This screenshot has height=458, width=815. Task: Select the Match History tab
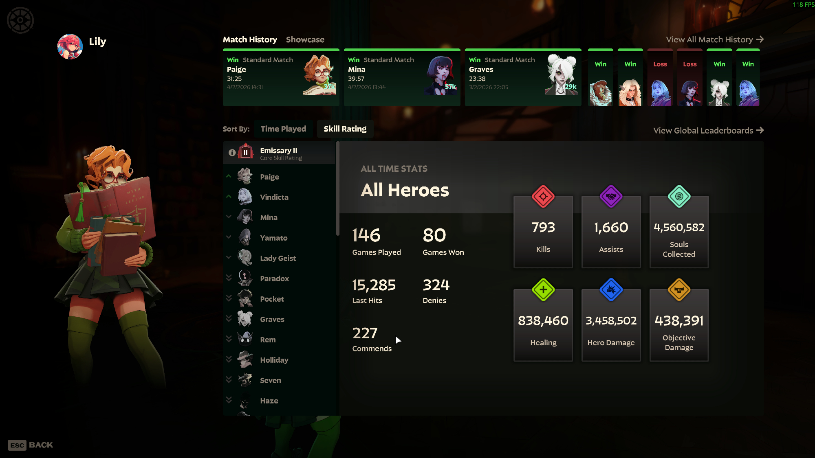tap(250, 39)
